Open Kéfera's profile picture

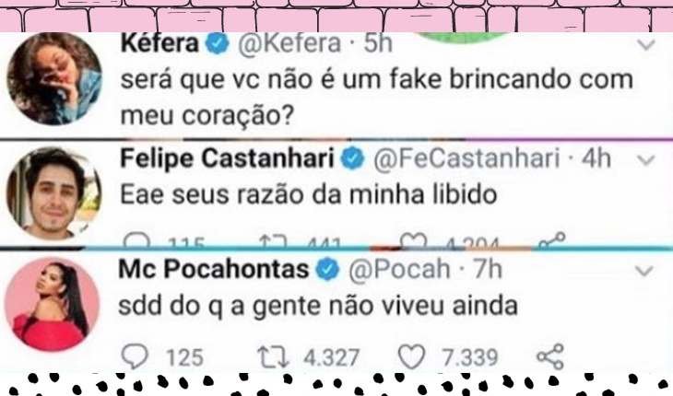[55, 79]
